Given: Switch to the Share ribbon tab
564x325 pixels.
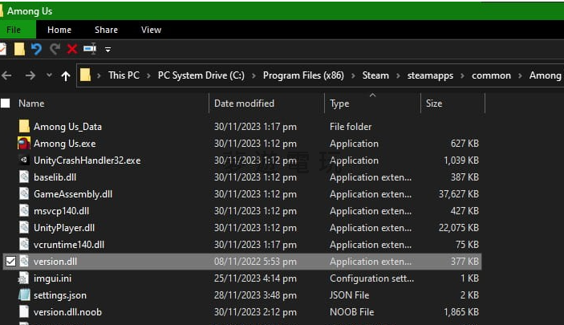Looking at the screenshot, I should 106,30.
